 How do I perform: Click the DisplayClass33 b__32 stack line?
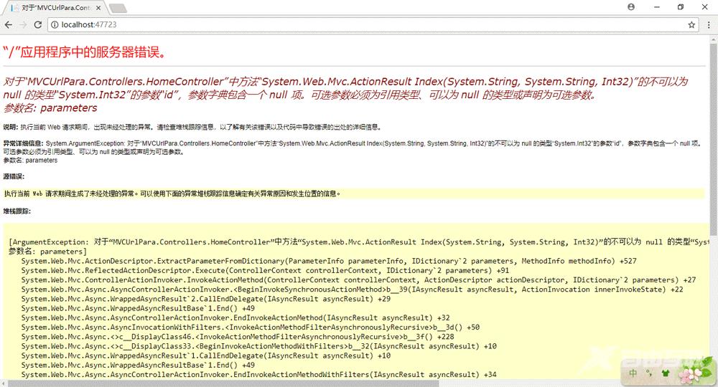pos(258,346)
